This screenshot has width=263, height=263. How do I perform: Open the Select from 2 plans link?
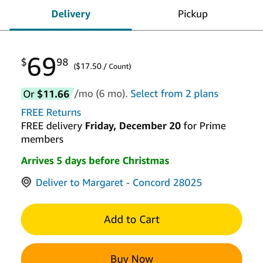(174, 94)
